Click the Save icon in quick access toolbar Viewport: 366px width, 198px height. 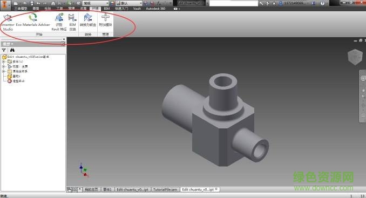click(32, 3)
